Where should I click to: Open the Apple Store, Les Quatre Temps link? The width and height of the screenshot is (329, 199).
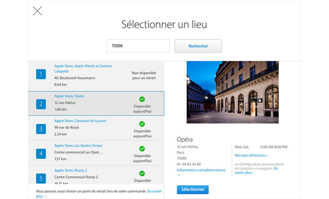pos(78,145)
